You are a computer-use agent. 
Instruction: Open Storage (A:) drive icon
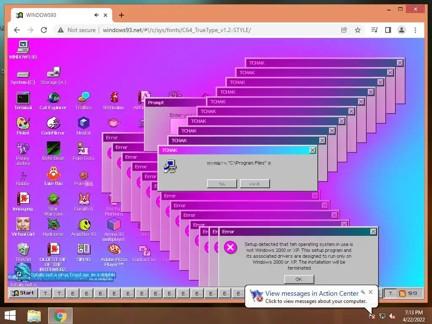click(x=53, y=76)
